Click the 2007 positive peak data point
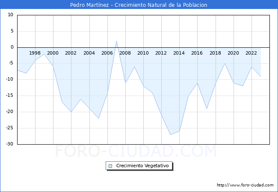This screenshot has width=278, height=192. pos(116,41)
